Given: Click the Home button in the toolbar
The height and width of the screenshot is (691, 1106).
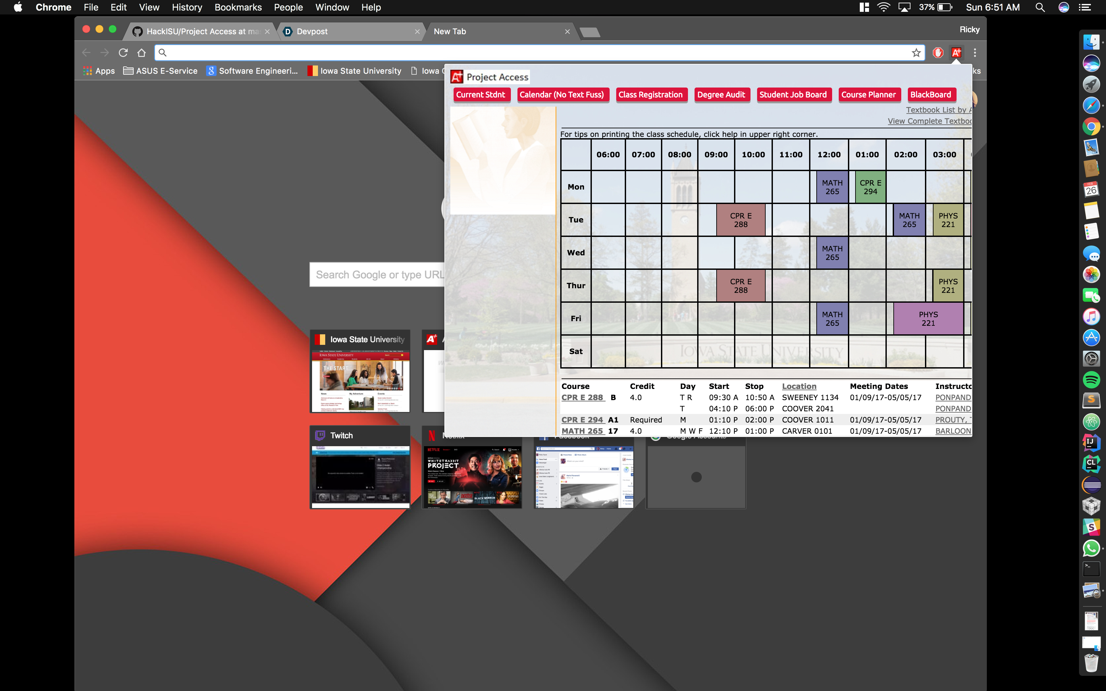Looking at the screenshot, I should [142, 53].
